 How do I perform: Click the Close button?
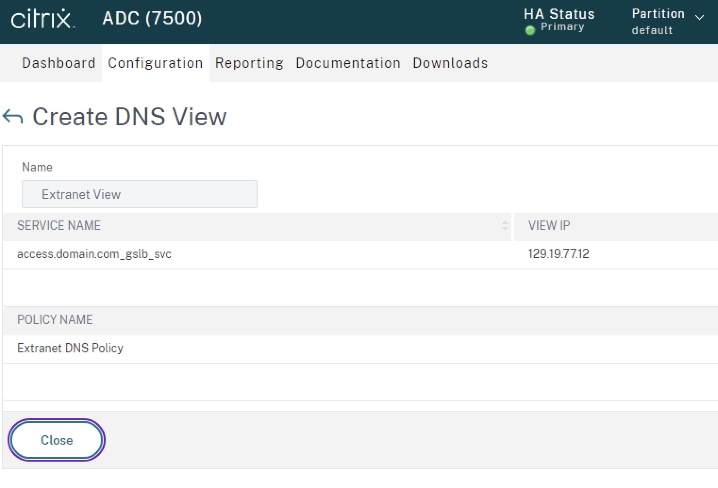(56, 440)
